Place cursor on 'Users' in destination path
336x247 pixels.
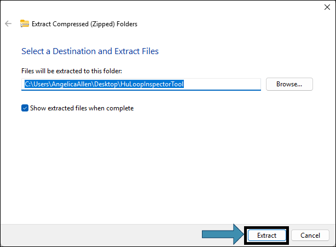tap(41, 84)
